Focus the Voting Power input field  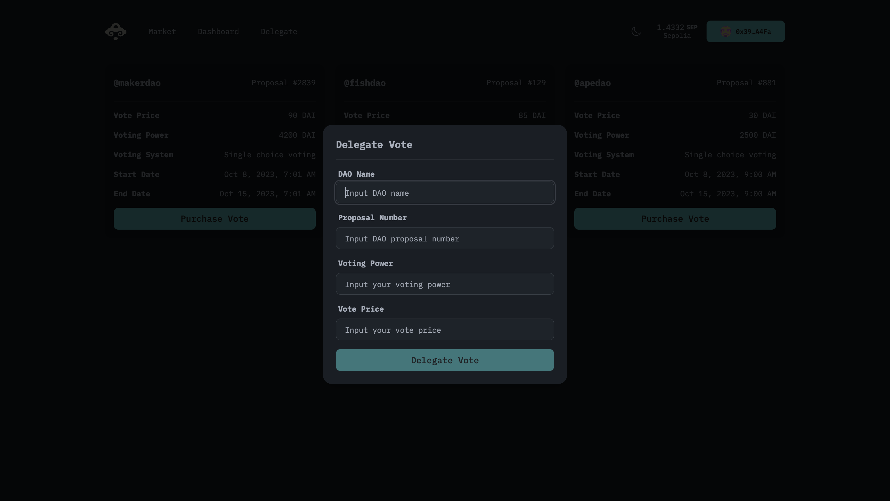pos(445,284)
